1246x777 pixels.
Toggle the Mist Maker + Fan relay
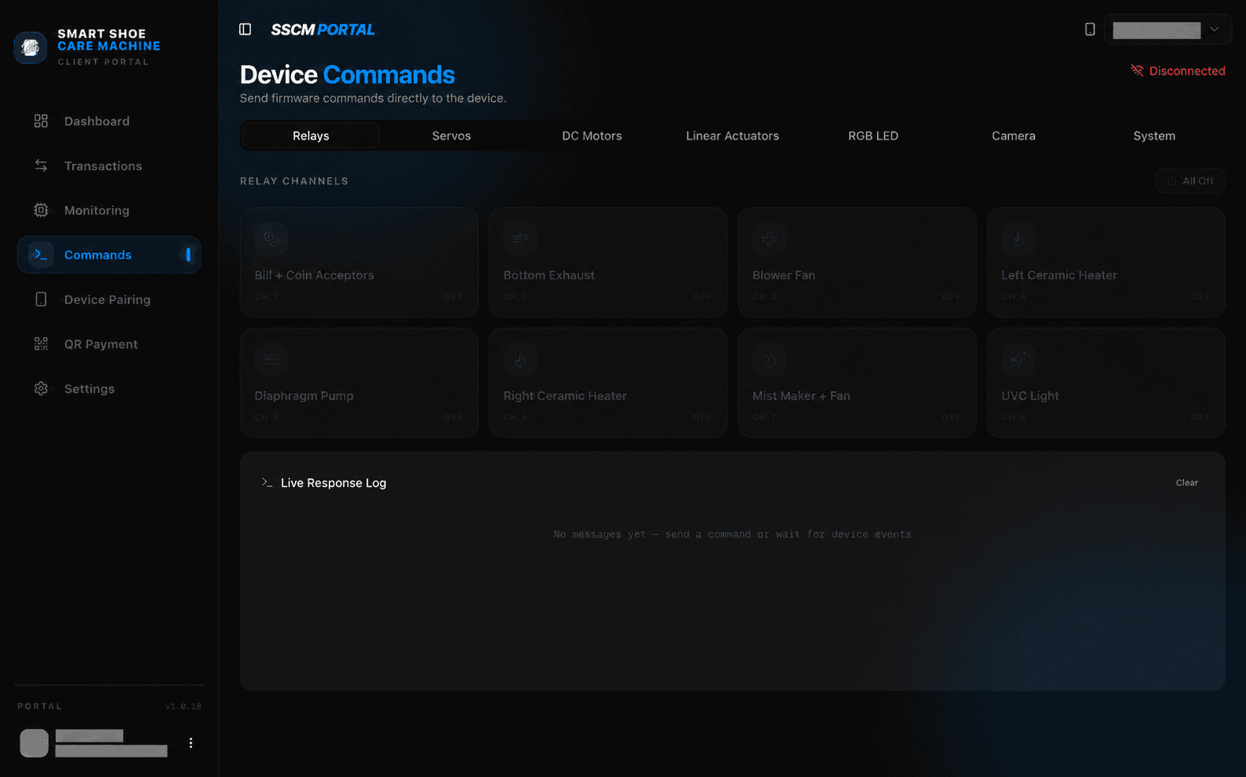[857, 383]
